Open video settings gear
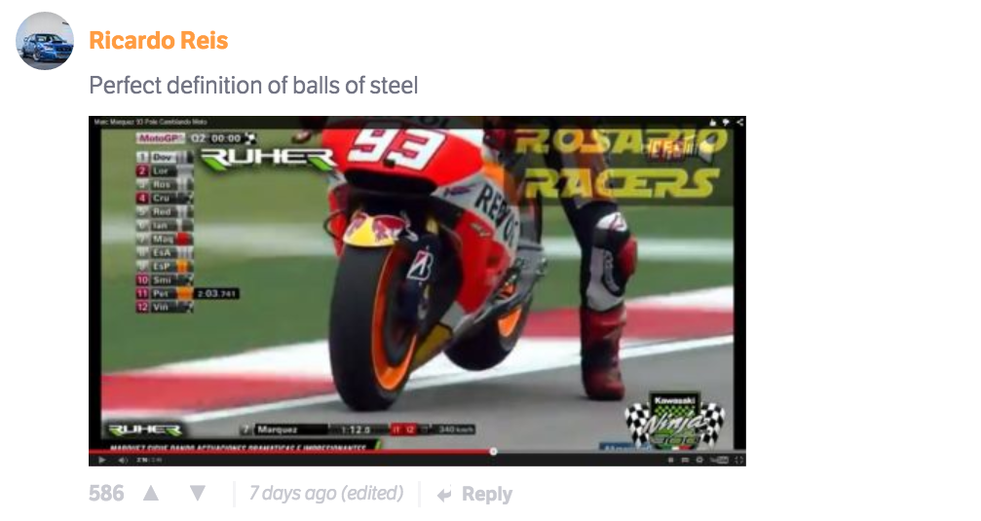Image resolution: width=981 pixels, height=521 pixels. pyautogui.click(x=699, y=460)
